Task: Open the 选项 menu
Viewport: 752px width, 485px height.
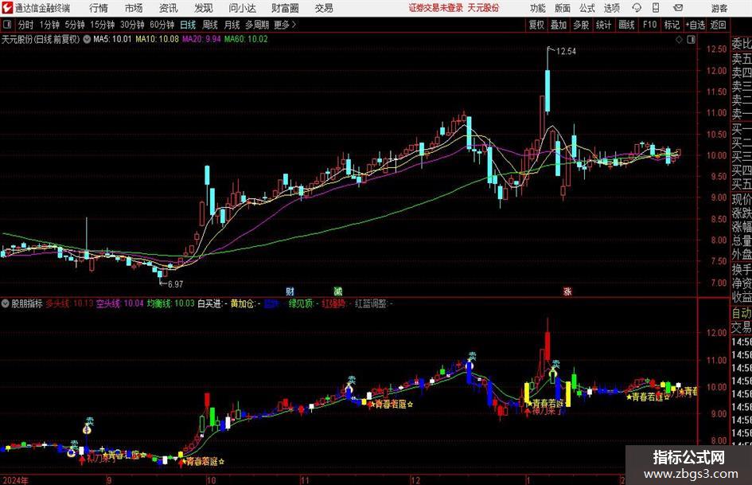Action: pos(611,8)
